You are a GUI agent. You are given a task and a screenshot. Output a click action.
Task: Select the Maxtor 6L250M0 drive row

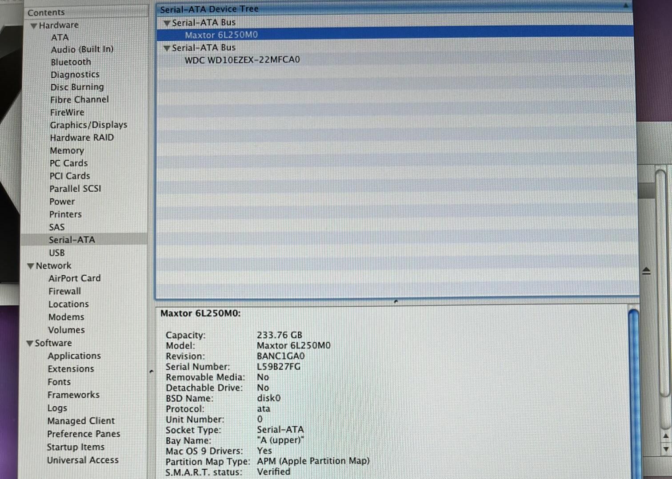tap(221, 35)
